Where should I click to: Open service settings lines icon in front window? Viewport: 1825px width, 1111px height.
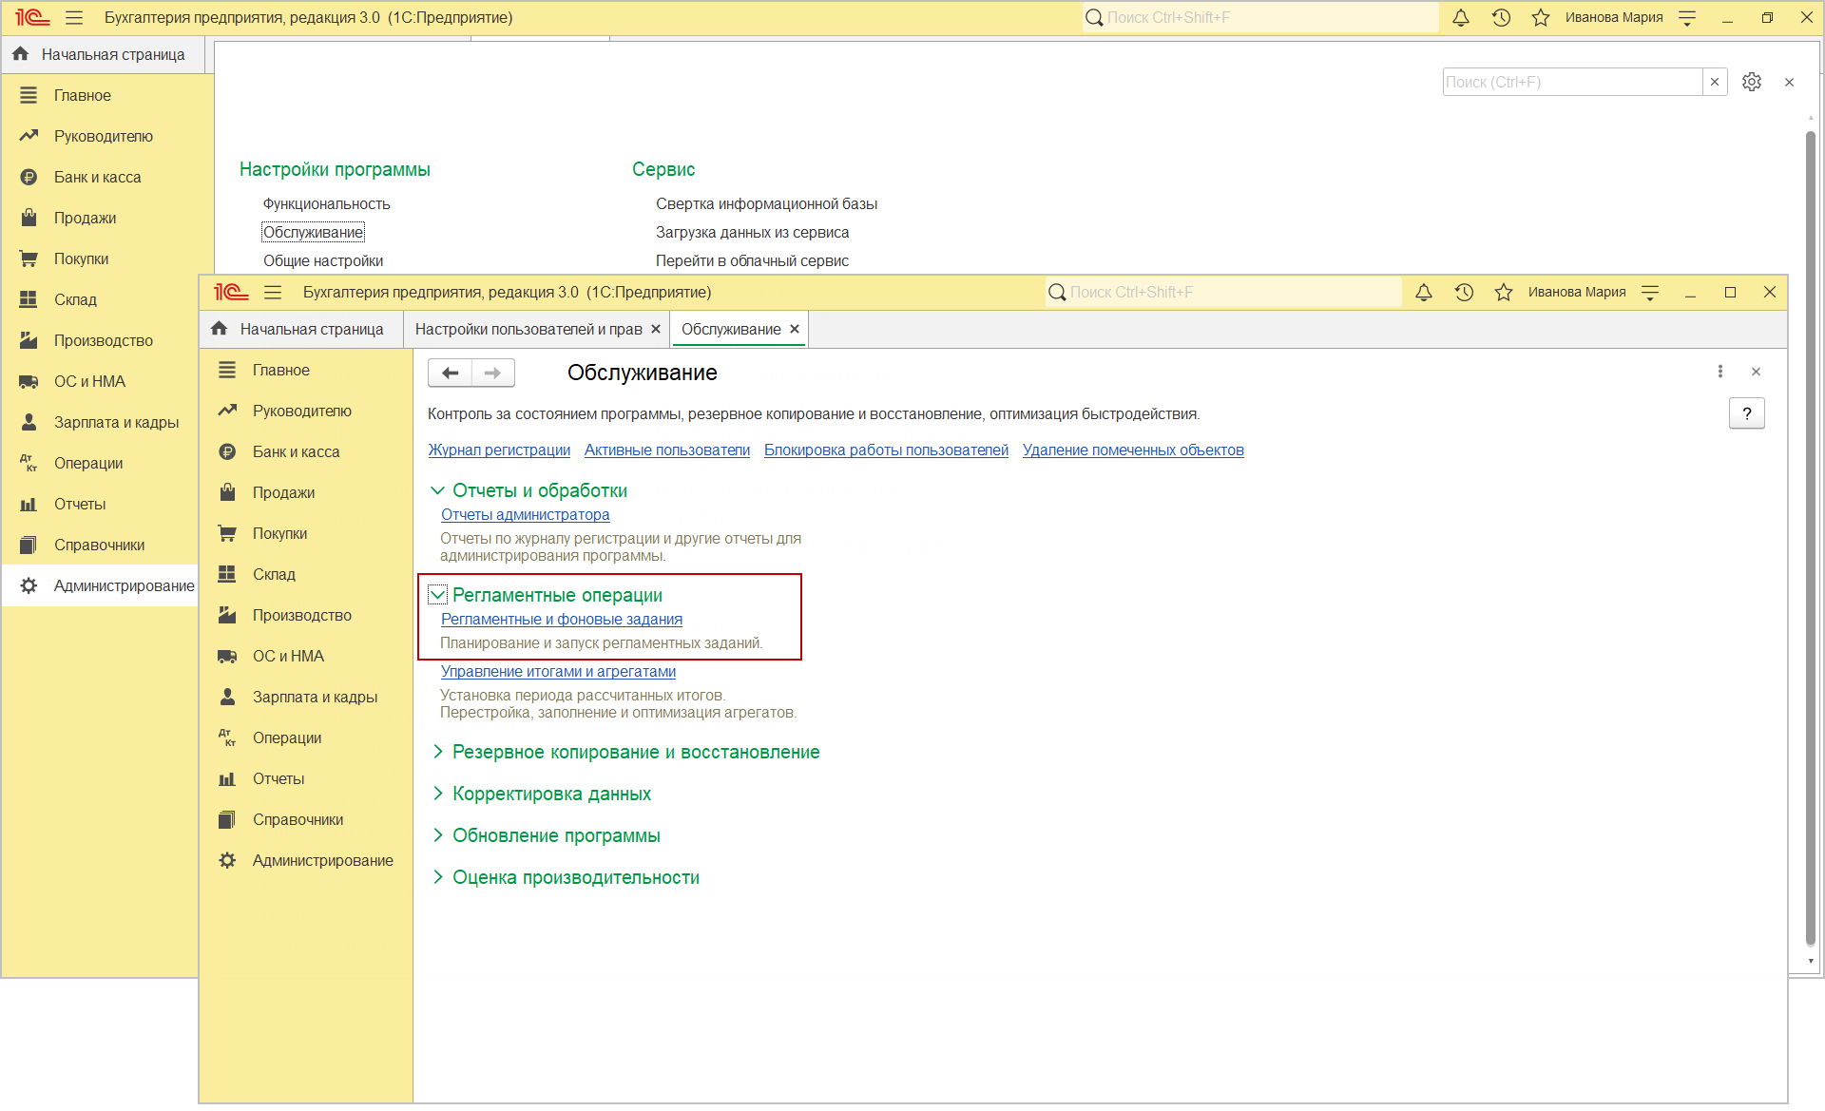tap(1650, 292)
